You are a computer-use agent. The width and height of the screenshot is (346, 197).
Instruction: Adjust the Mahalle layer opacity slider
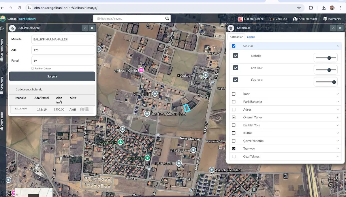click(326, 58)
